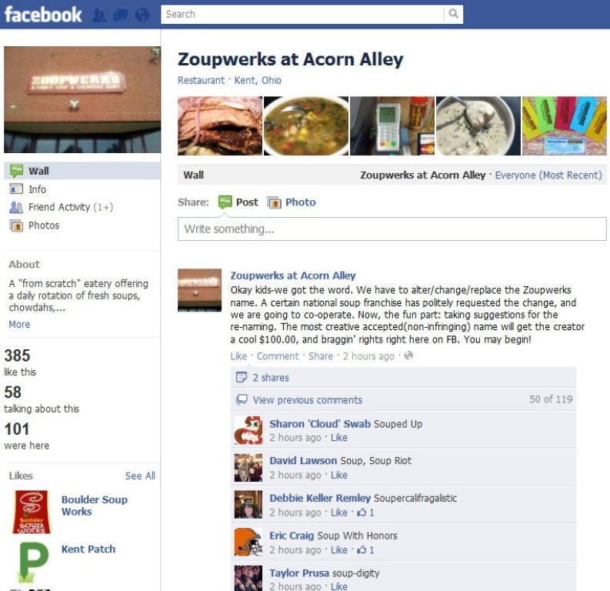
Task: Open notifications globe icon in header
Action: (142, 15)
